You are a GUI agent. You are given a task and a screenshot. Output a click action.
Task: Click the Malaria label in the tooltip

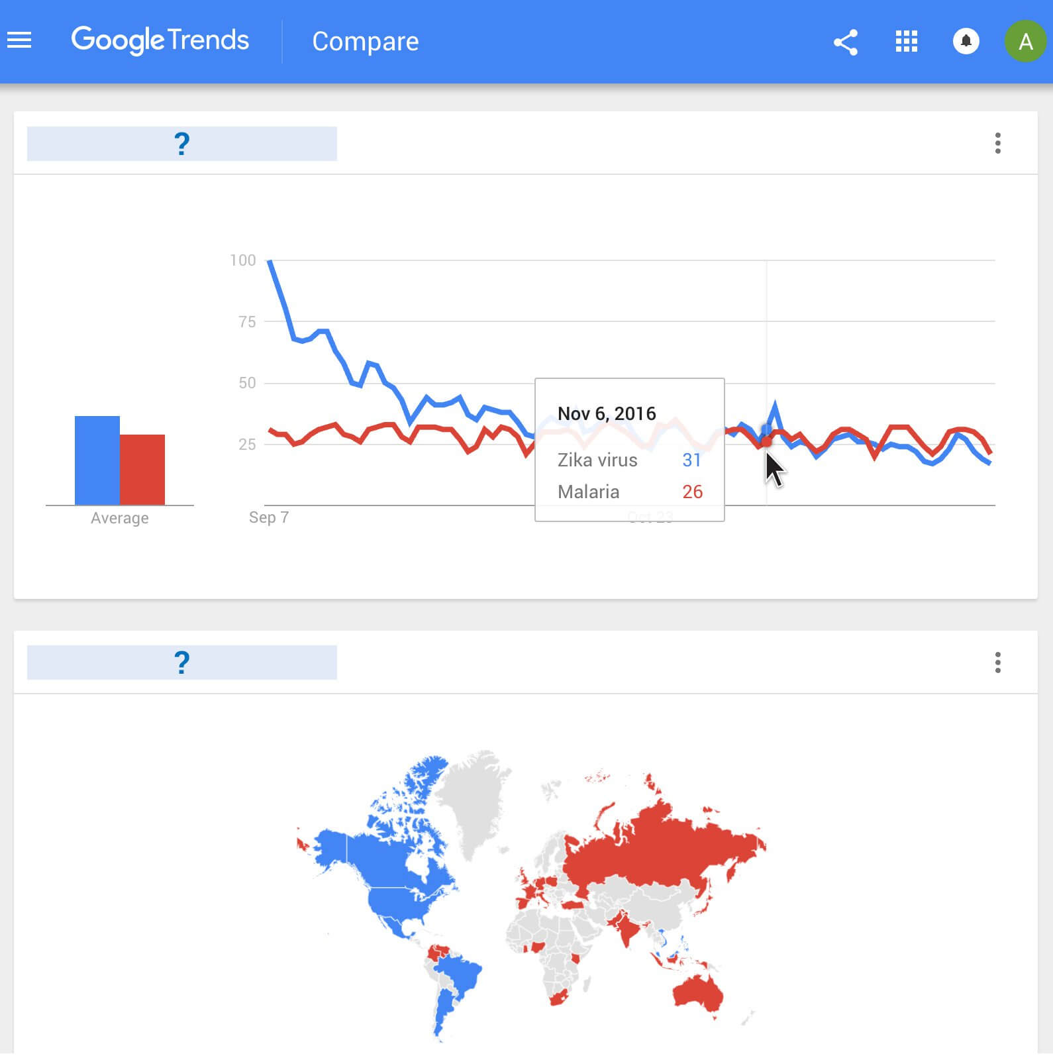pyautogui.click(x=587, y=492)
